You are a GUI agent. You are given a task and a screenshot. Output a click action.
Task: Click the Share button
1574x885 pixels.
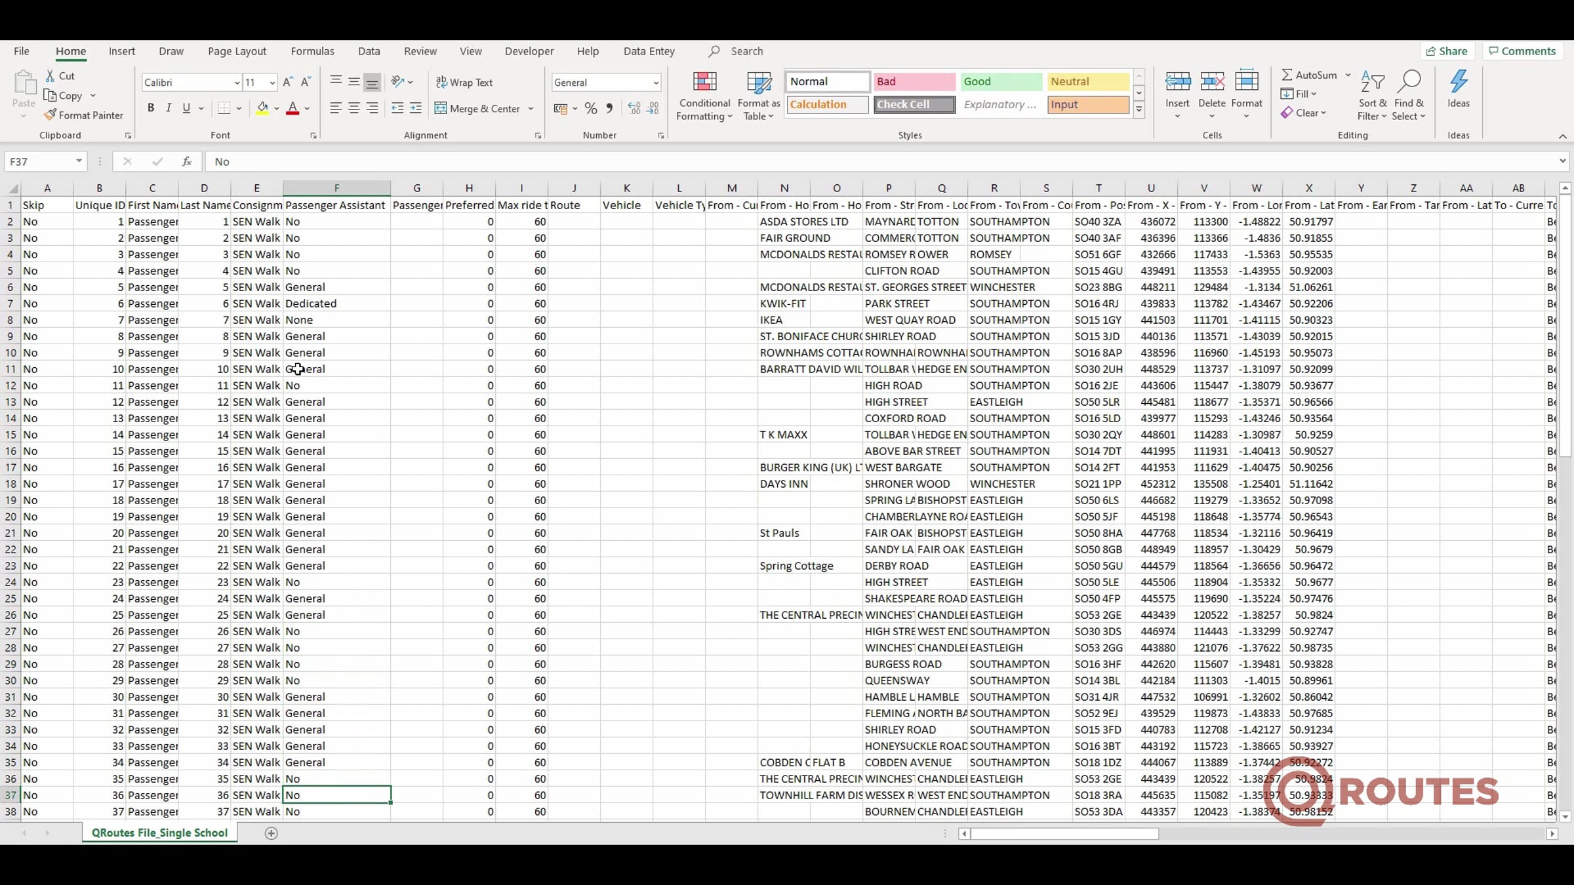(x=1447, y=51)
